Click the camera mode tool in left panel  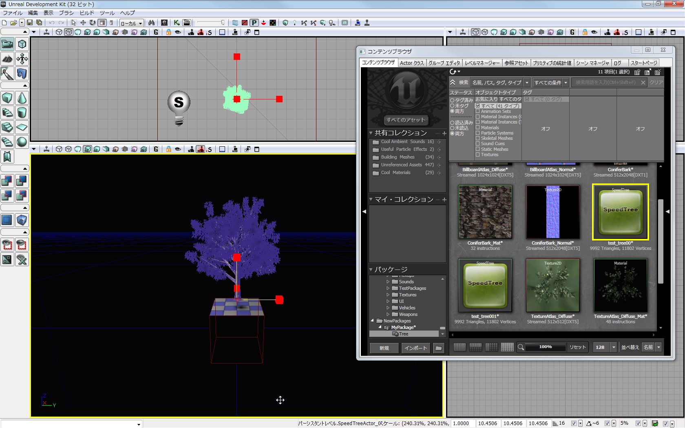tap(7, 44)
